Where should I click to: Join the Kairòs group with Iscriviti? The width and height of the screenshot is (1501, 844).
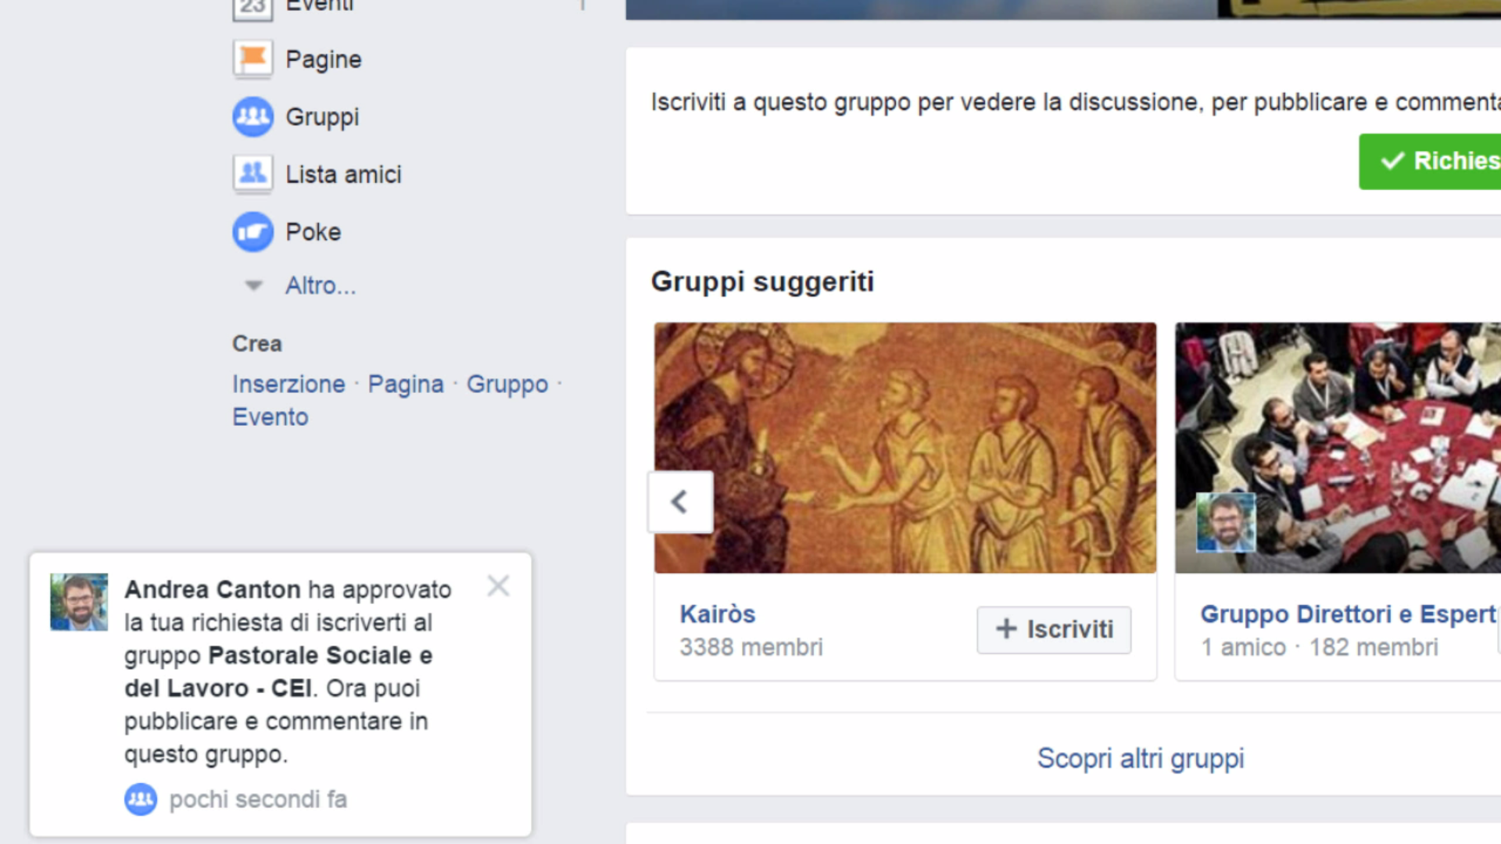1053,629
